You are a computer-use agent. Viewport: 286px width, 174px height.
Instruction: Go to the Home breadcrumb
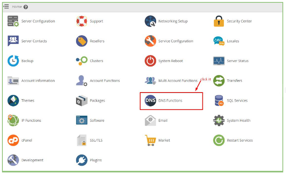pyautogui.click(x=17, y=7)
